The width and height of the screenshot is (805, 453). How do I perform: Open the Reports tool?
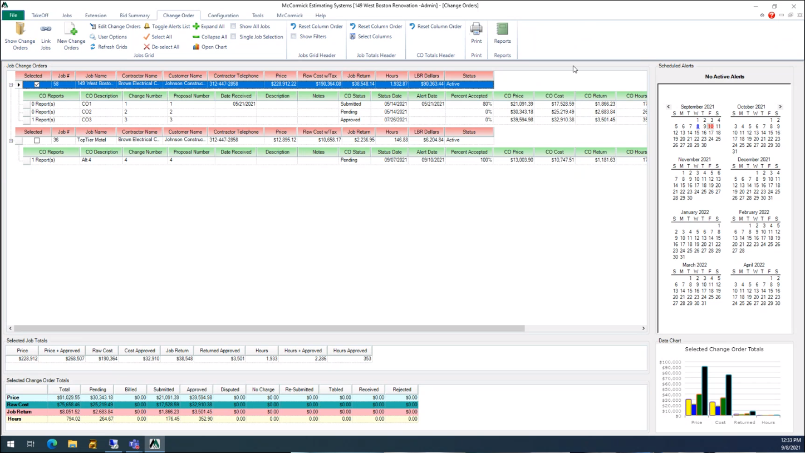coord(502,33)
